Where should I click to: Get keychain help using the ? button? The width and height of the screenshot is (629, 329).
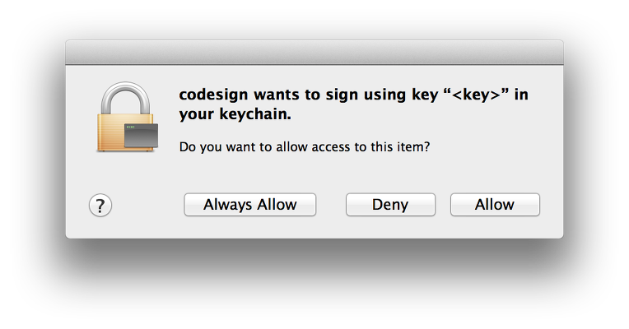(x=100, y=205)
